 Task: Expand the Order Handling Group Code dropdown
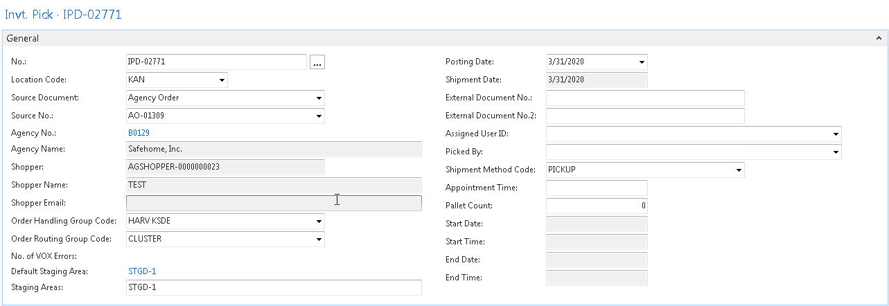pyautogui.click(x=319, y=222)
